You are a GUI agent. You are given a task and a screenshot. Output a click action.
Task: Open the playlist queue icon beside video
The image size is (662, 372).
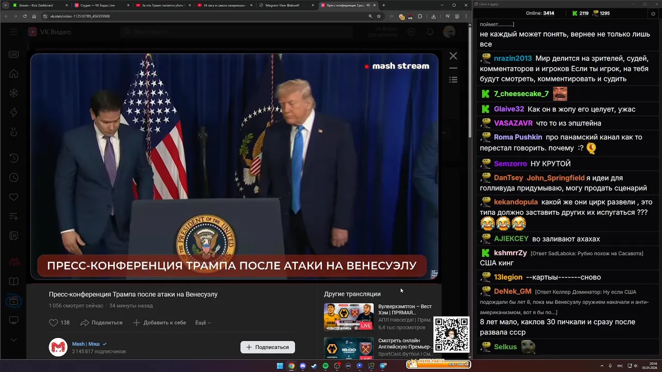(x=453, y=80)
